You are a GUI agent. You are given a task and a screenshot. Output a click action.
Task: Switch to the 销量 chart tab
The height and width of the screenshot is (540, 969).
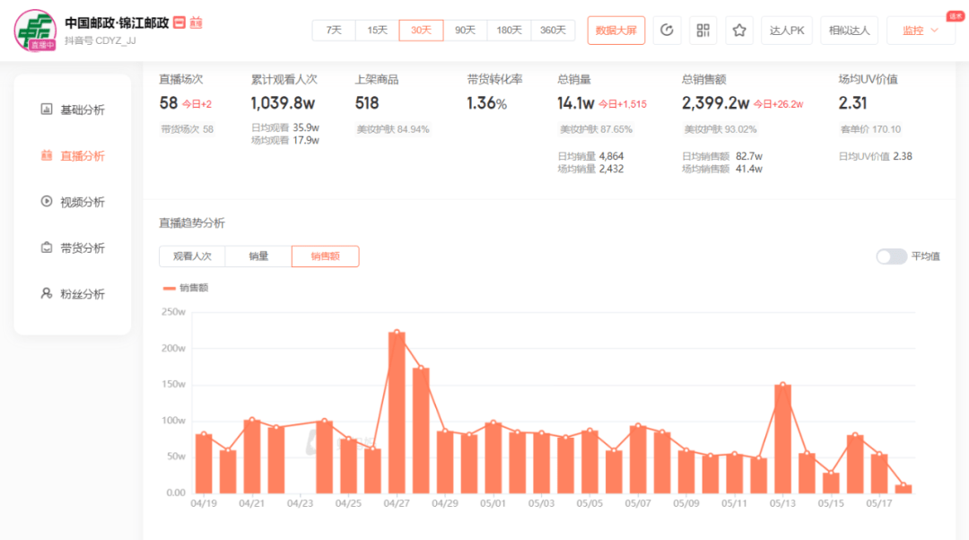[258, 257]
